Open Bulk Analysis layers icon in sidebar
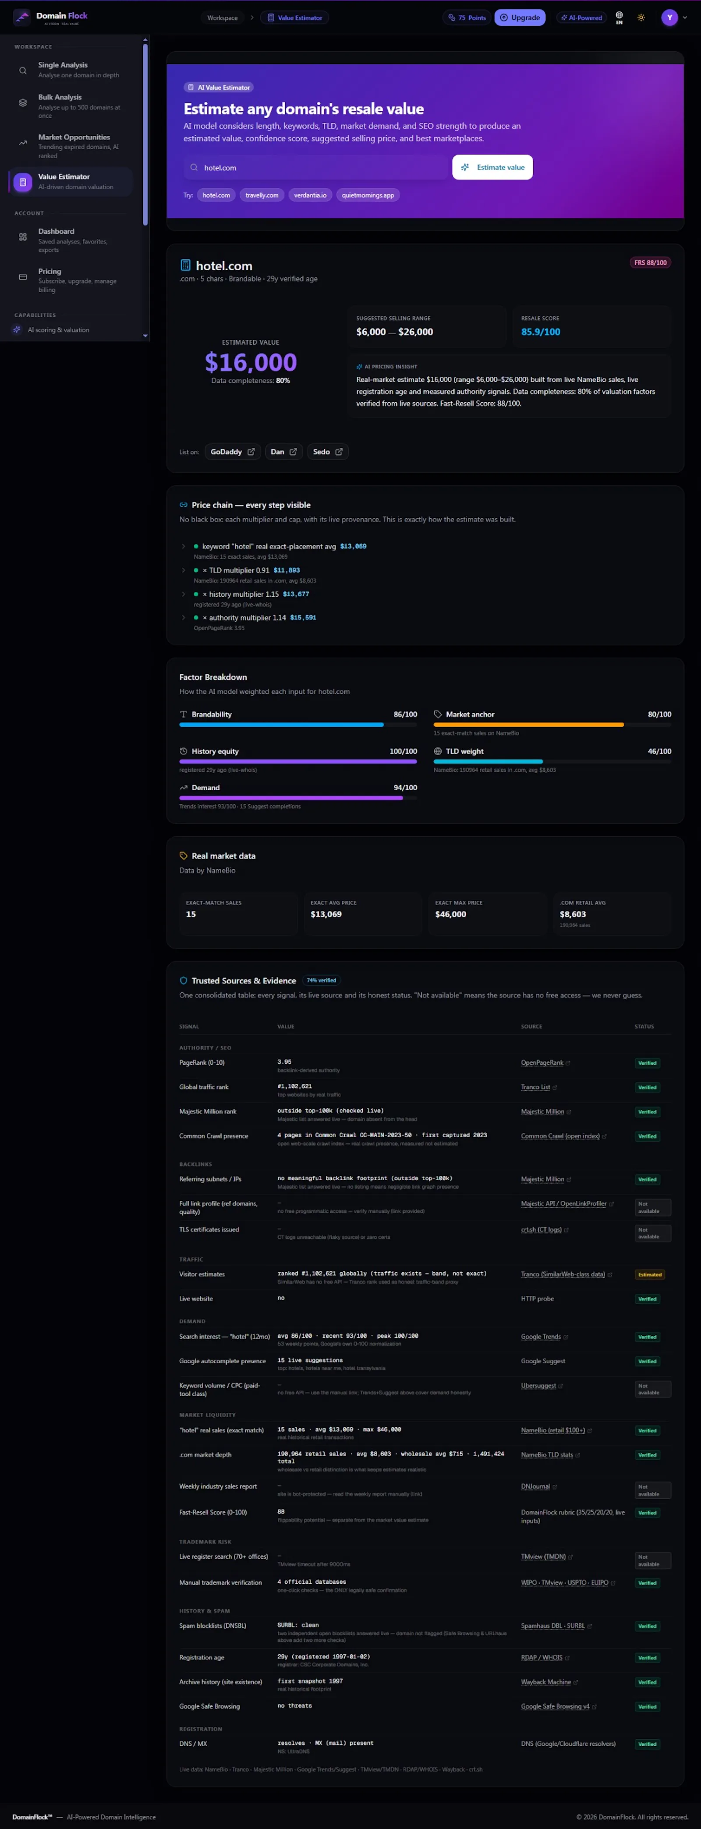701x1829 pixels. point(23,103)
